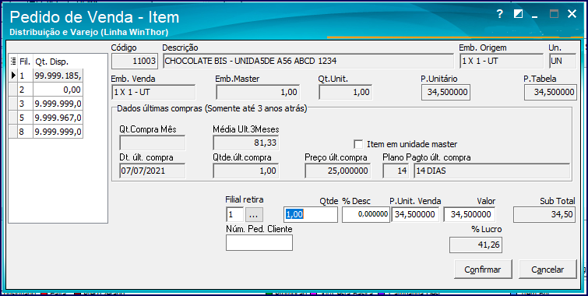Viewport: 588px width, 296px height.
Task: Select the empty Qt.Compra Mês field
Action: 152,143
